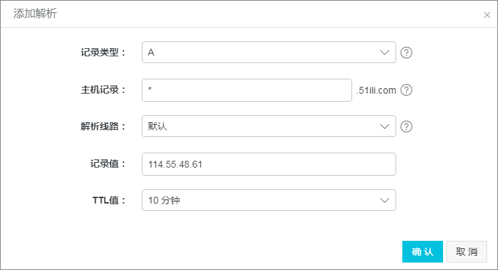
Task: Click the help icon beside 解析线路 dropdown
Action: click(406, 126)
